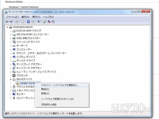This screenshot has height=119, width=159.
Task: Expand the システム デバイス category
Action: point(11,57)
